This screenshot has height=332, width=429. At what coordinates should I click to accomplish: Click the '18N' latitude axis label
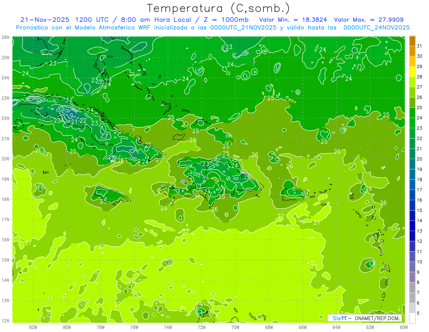5,199
